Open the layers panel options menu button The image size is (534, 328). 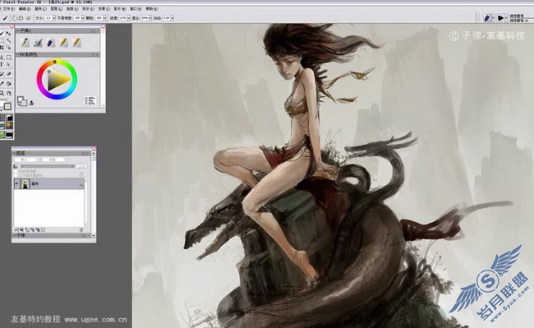click(88, 153)
